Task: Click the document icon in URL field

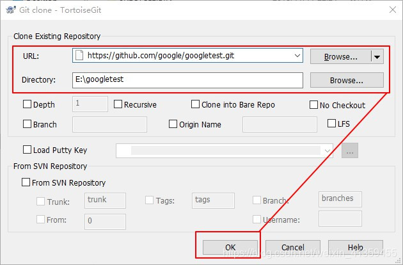Action: click(79, 55)
